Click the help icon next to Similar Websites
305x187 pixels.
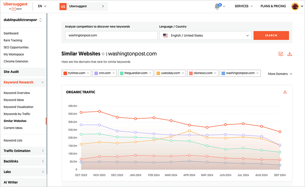(103, 54)
